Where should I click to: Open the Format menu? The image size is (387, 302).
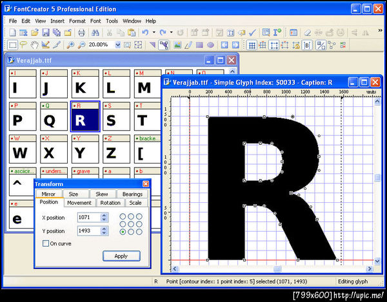point(77,21)
